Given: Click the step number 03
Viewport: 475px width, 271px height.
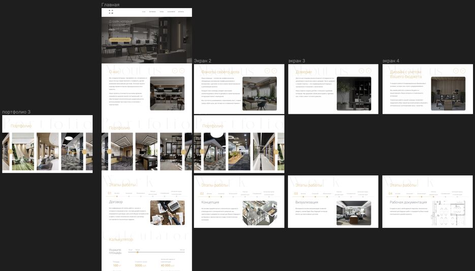Looking at the screenshot, I should [296, 193].
